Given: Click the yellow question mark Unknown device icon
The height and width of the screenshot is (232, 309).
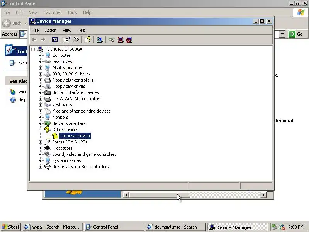Looking at the screenshot, I should 55,136.
